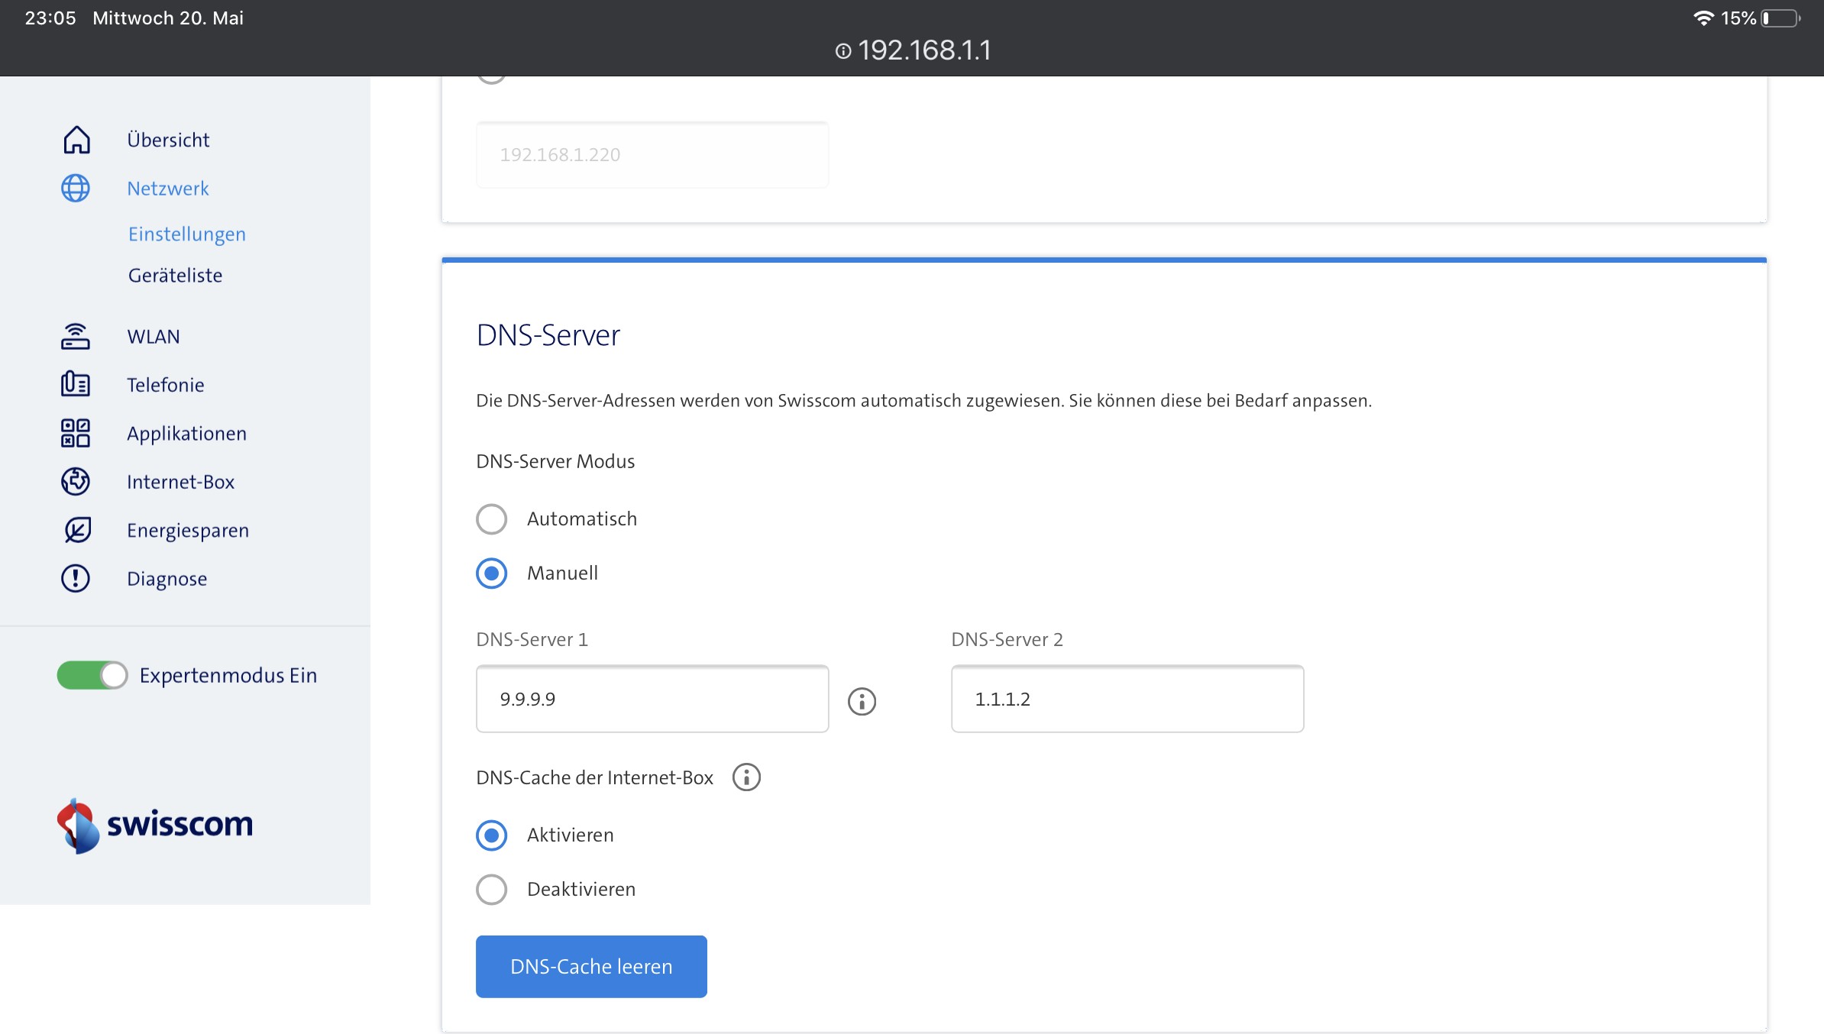Screen dimensions: 1824x1034
Task: Click the DNS-Server 2 input field
Action: point(1127,699)
